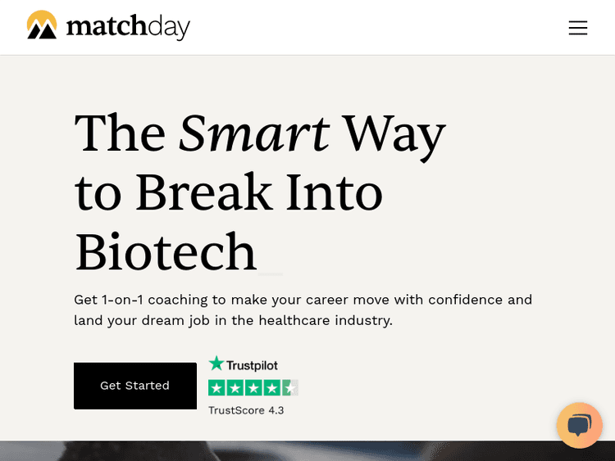Click the fourth Trustpilot rating star

(x=271, y=388)
